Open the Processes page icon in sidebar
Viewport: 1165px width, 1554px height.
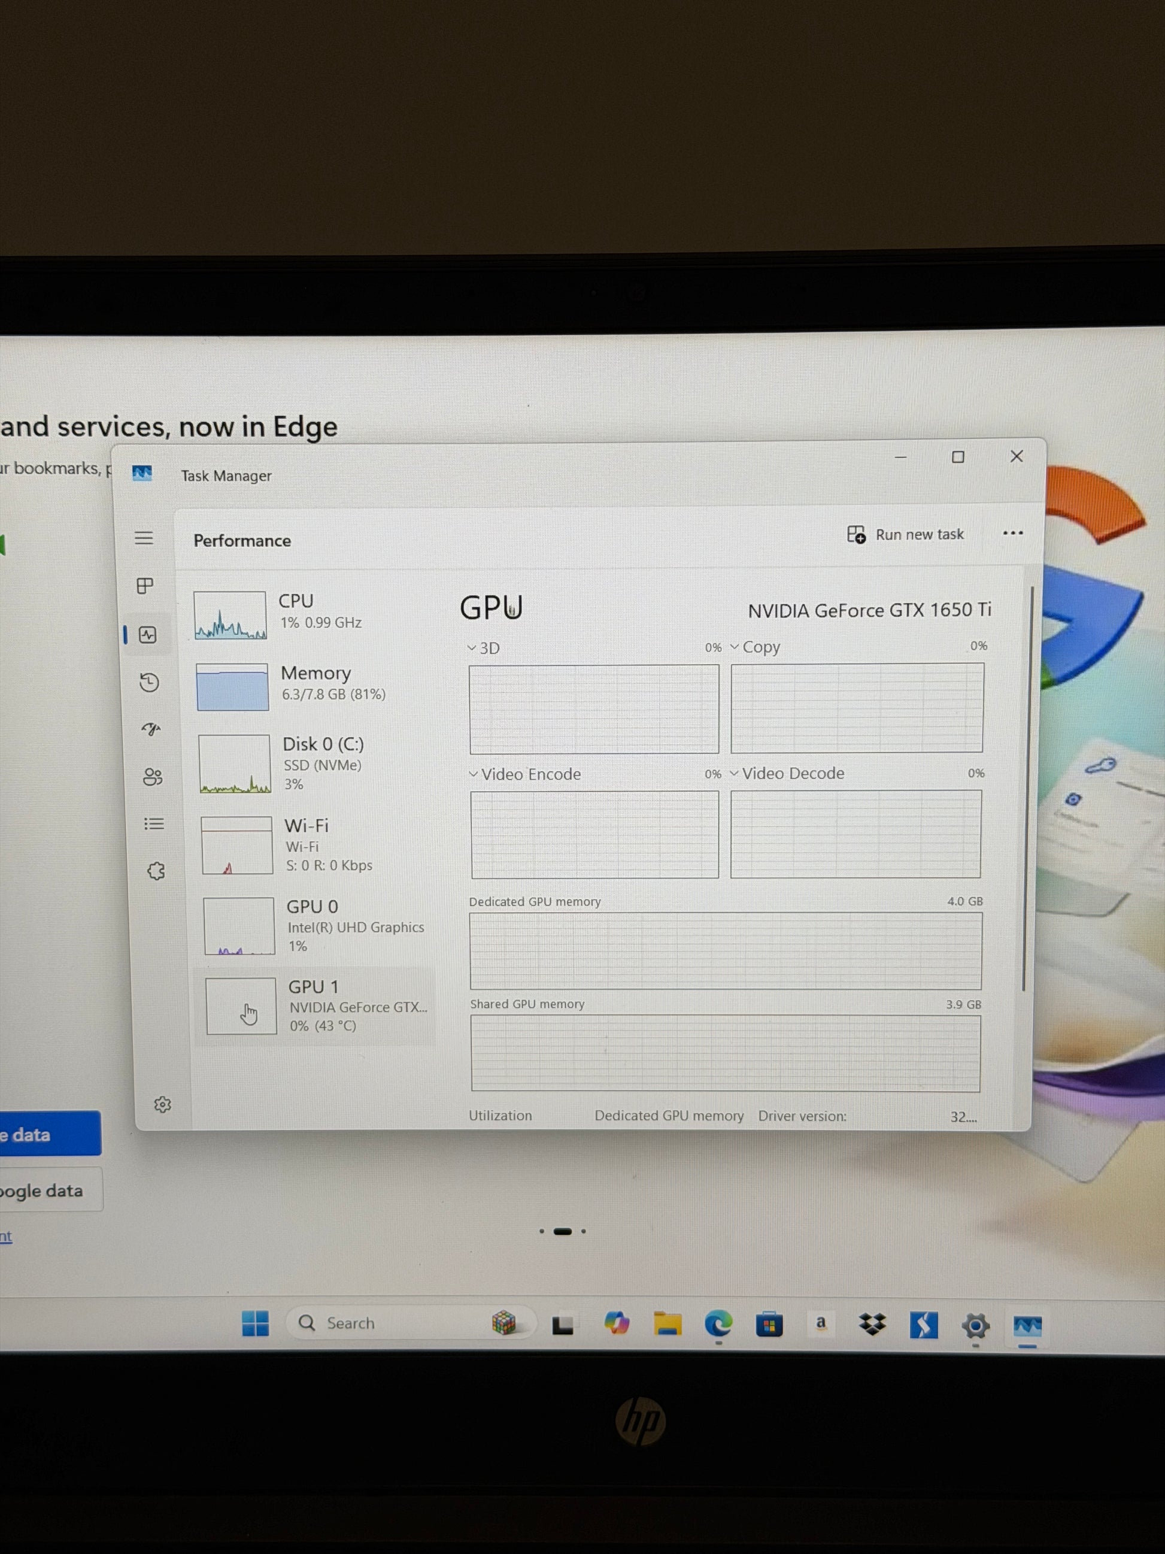pos(145,586)
